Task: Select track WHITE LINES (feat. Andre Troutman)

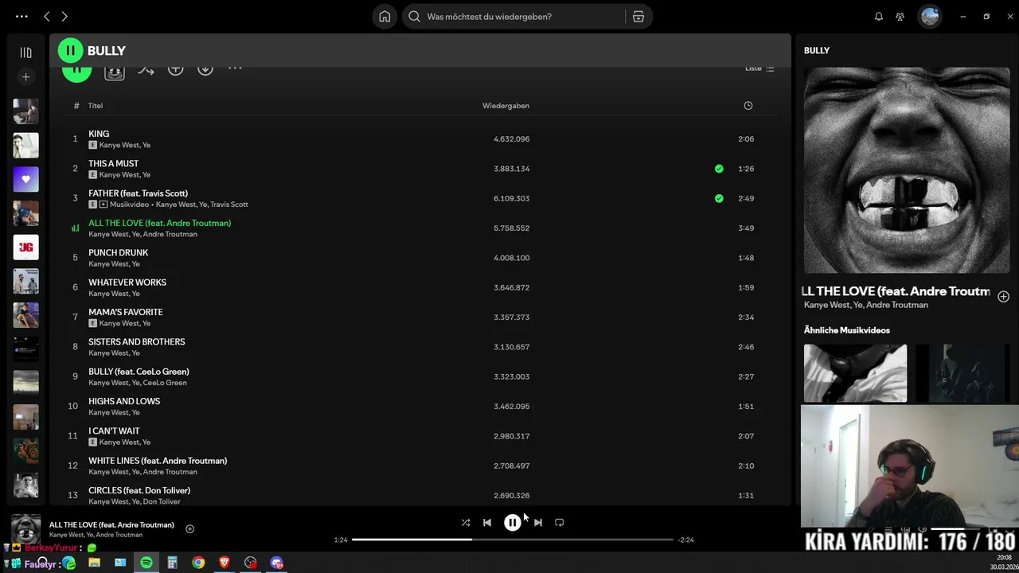Action: (158, 461)
